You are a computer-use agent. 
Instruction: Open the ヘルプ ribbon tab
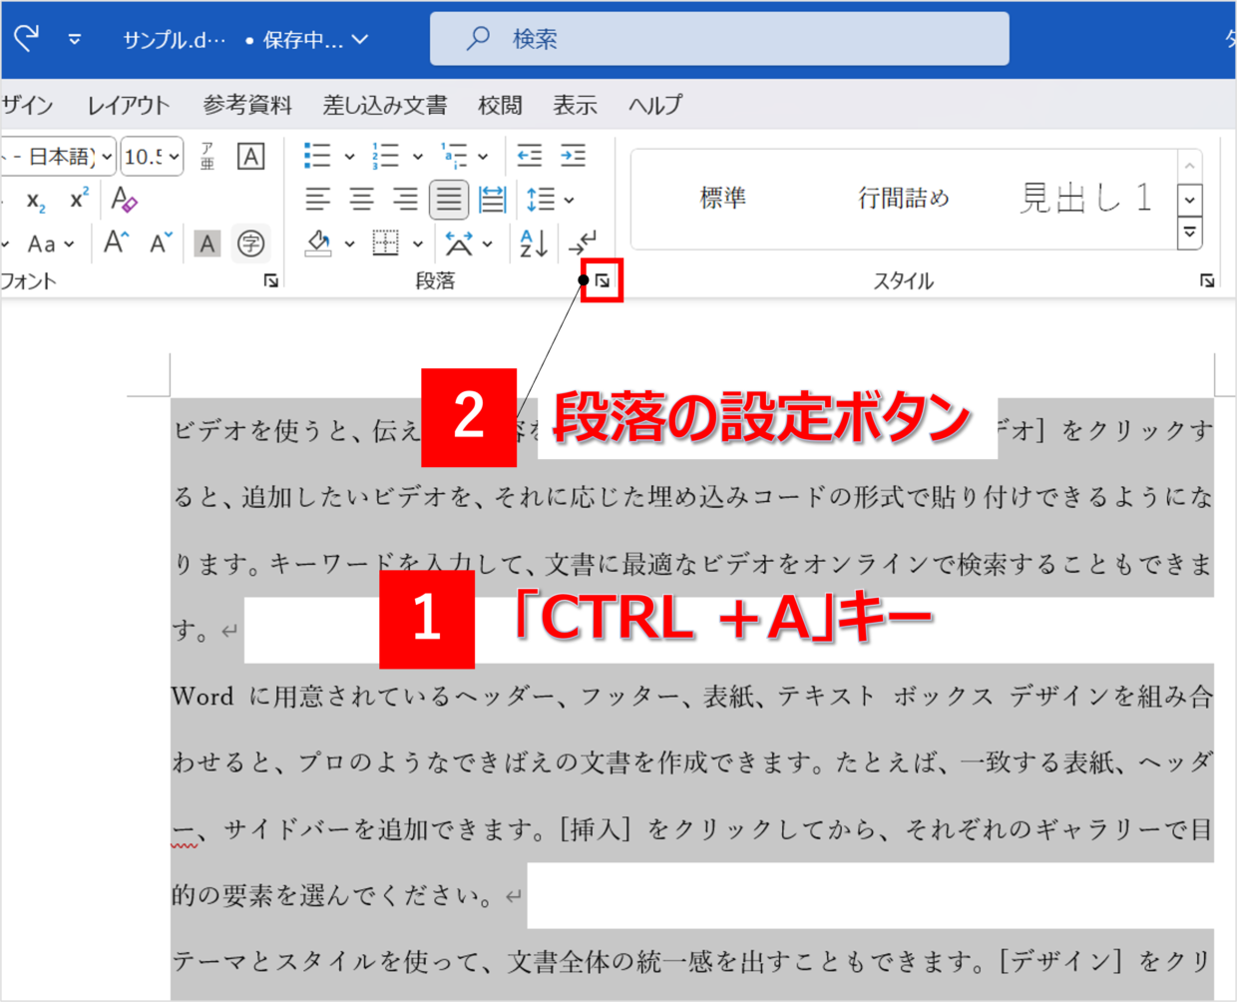tap(655, 105)
